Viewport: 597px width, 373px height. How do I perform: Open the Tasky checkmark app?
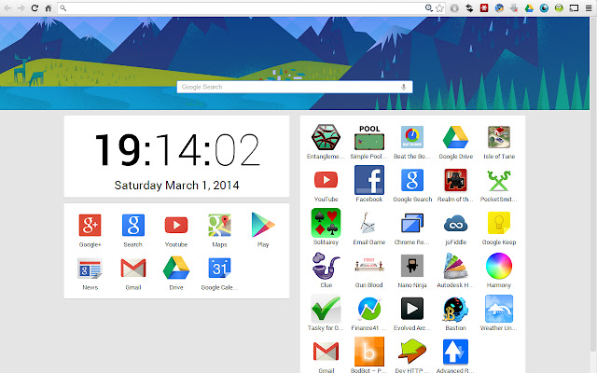coord(326,309)
